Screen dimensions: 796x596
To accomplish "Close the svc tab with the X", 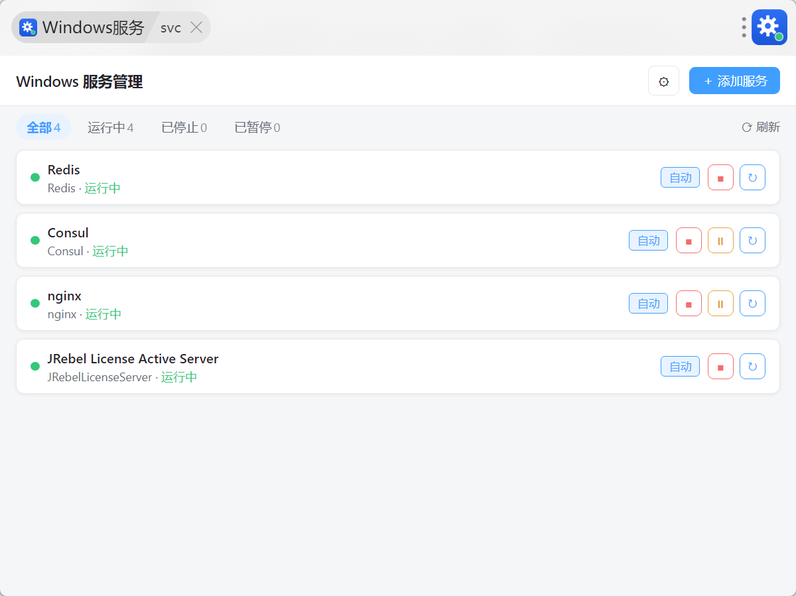I will click(196, 27).
